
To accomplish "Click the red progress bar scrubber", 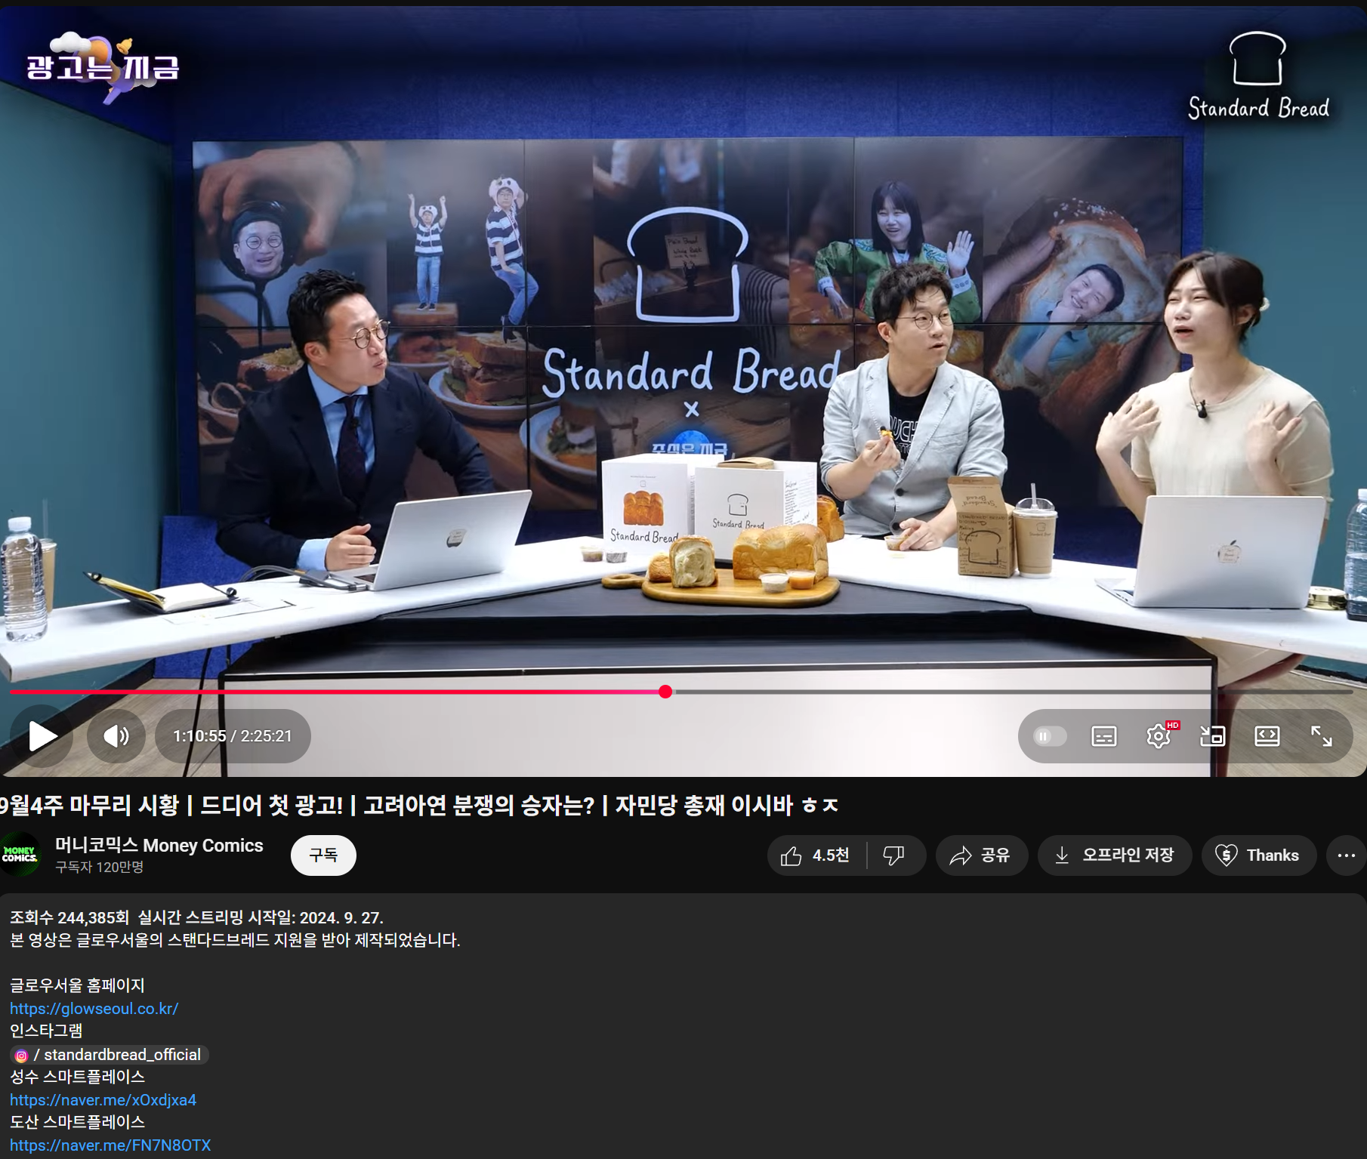I will pyautogui.click(x=665, y=692).
